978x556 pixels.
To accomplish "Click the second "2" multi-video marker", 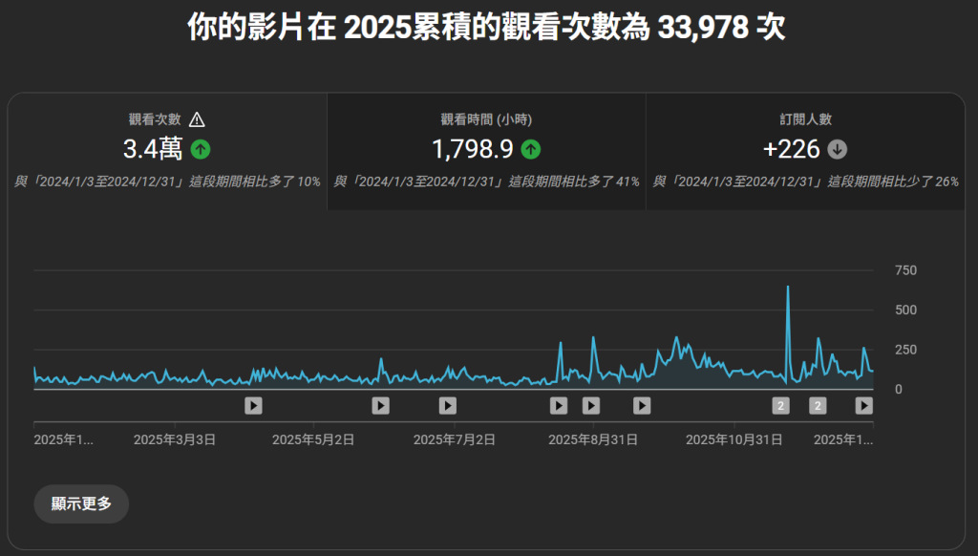I will point(818,406).
